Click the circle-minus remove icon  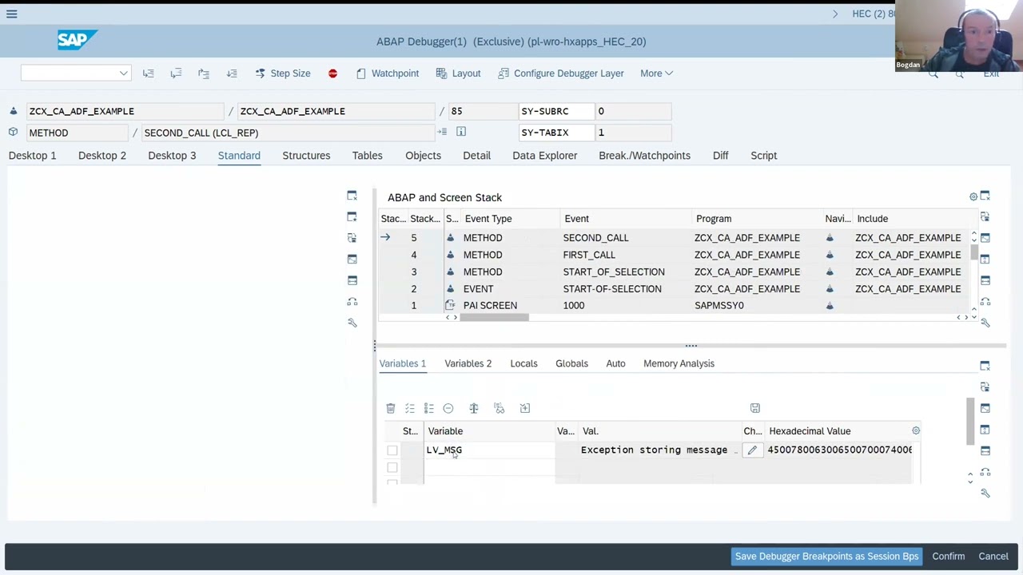(448, 409)
